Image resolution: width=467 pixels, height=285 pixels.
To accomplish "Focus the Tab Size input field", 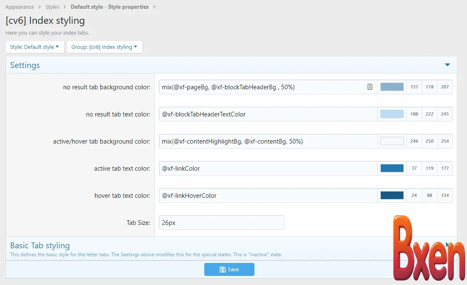I will click(x=221, y=223).
